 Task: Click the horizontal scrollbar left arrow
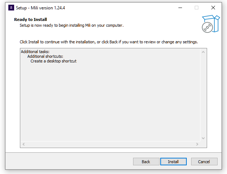[24, 144]
